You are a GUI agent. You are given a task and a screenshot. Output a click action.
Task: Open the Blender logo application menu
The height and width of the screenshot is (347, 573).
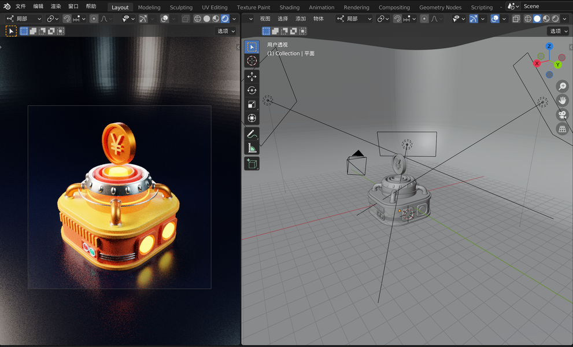7,6
